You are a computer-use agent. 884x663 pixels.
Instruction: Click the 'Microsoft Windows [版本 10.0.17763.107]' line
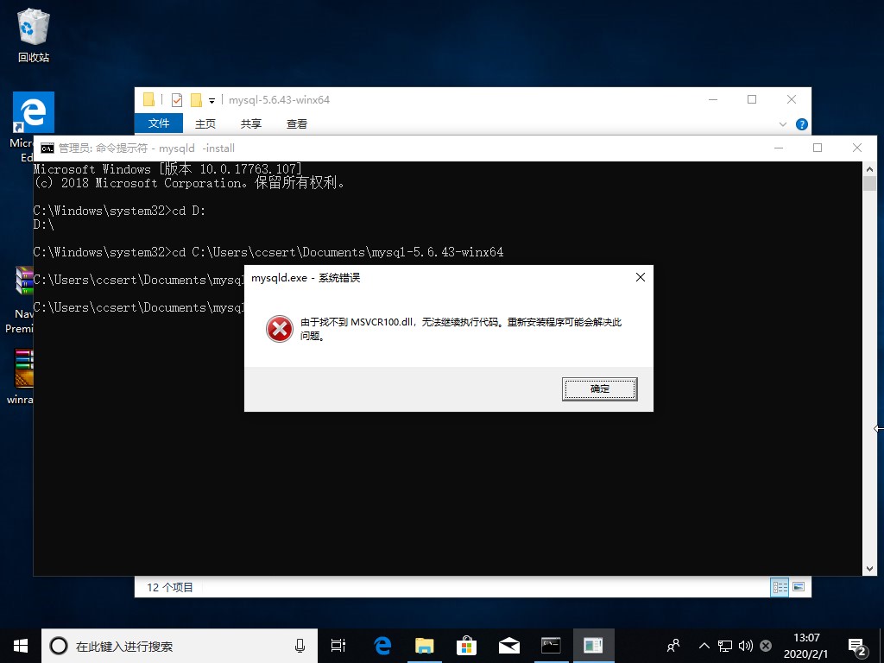(x=167, y=169)
